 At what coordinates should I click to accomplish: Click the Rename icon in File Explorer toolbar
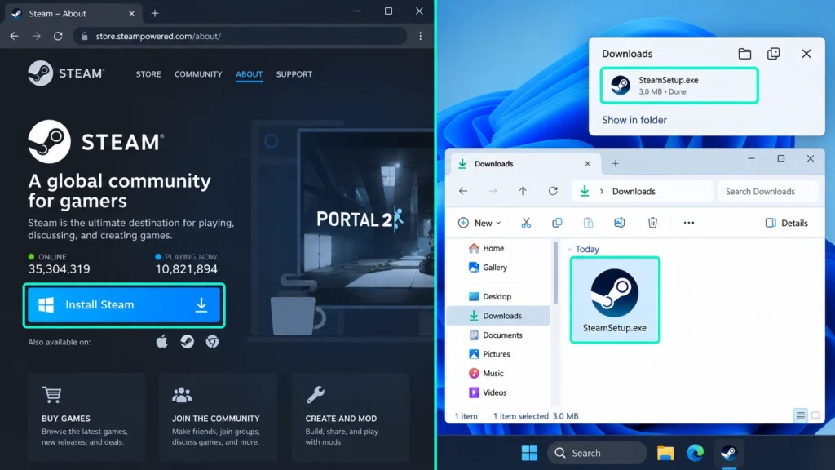pos(620,223)
